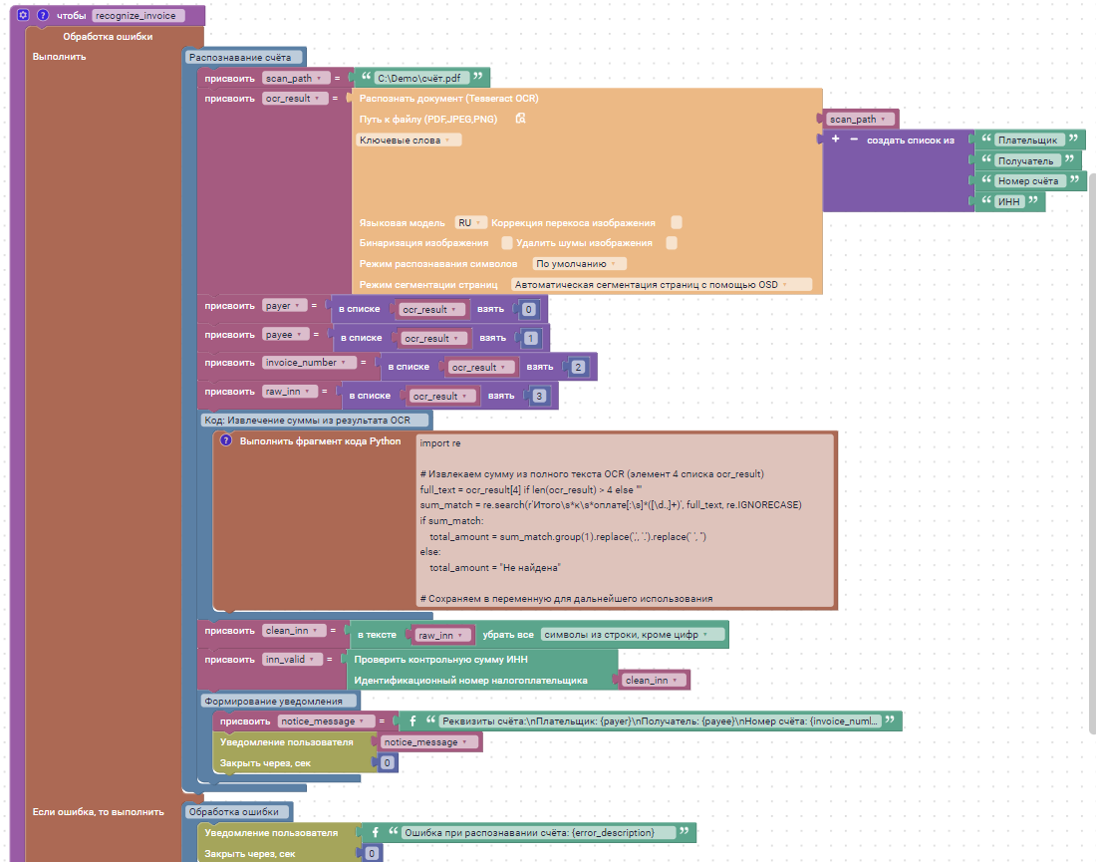This screenshot has width=1096, height=862.
Task: Toggle "Бинаризация изображения" checkbox
Action: (x=507, y=242)
